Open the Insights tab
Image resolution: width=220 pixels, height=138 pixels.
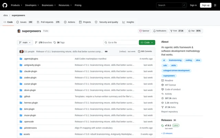(x=128, y=22)
